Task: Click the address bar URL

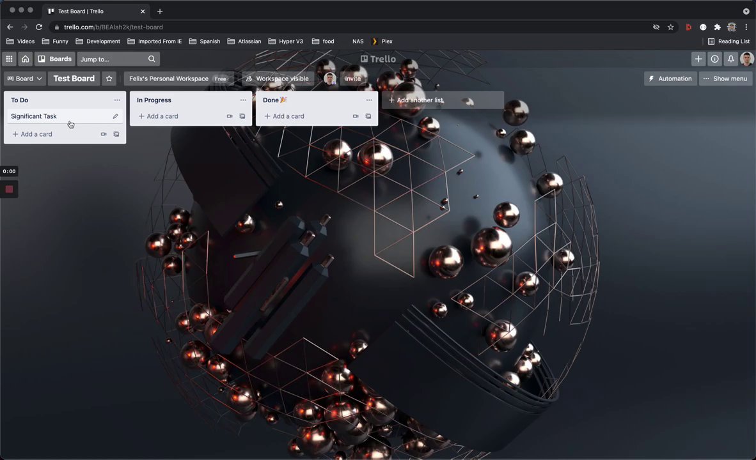Action: coord(113,27)
